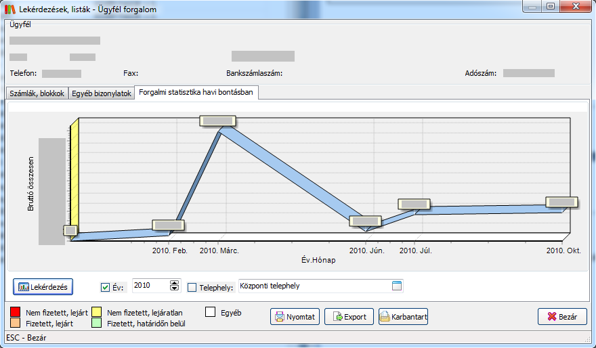Increase the year with the up arrow

[x=175, y=283]
